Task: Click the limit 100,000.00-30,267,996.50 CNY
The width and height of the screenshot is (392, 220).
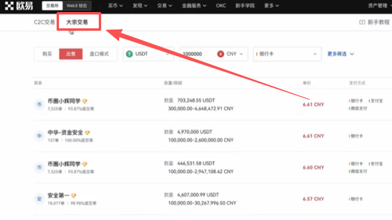Action: point(202,203)
